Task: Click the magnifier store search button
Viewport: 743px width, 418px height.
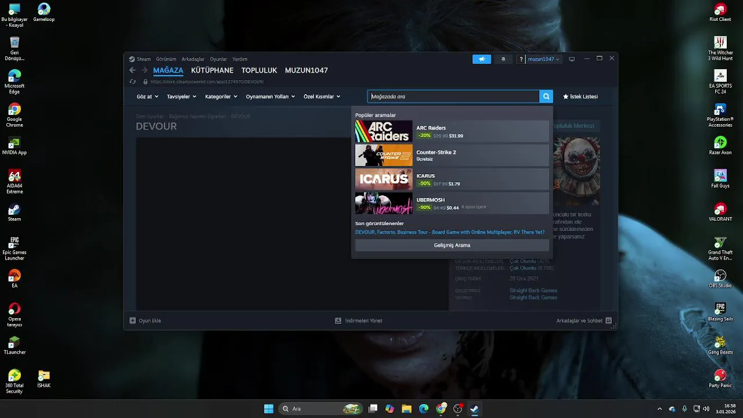Action: point(546,96)
